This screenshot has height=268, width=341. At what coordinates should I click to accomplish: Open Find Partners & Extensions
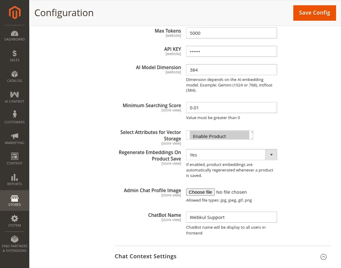pos(14,244)
